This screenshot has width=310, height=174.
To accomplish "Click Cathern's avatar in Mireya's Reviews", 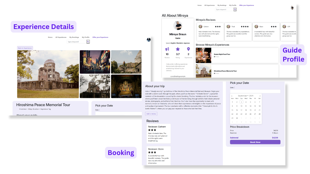I will [201, 26].
